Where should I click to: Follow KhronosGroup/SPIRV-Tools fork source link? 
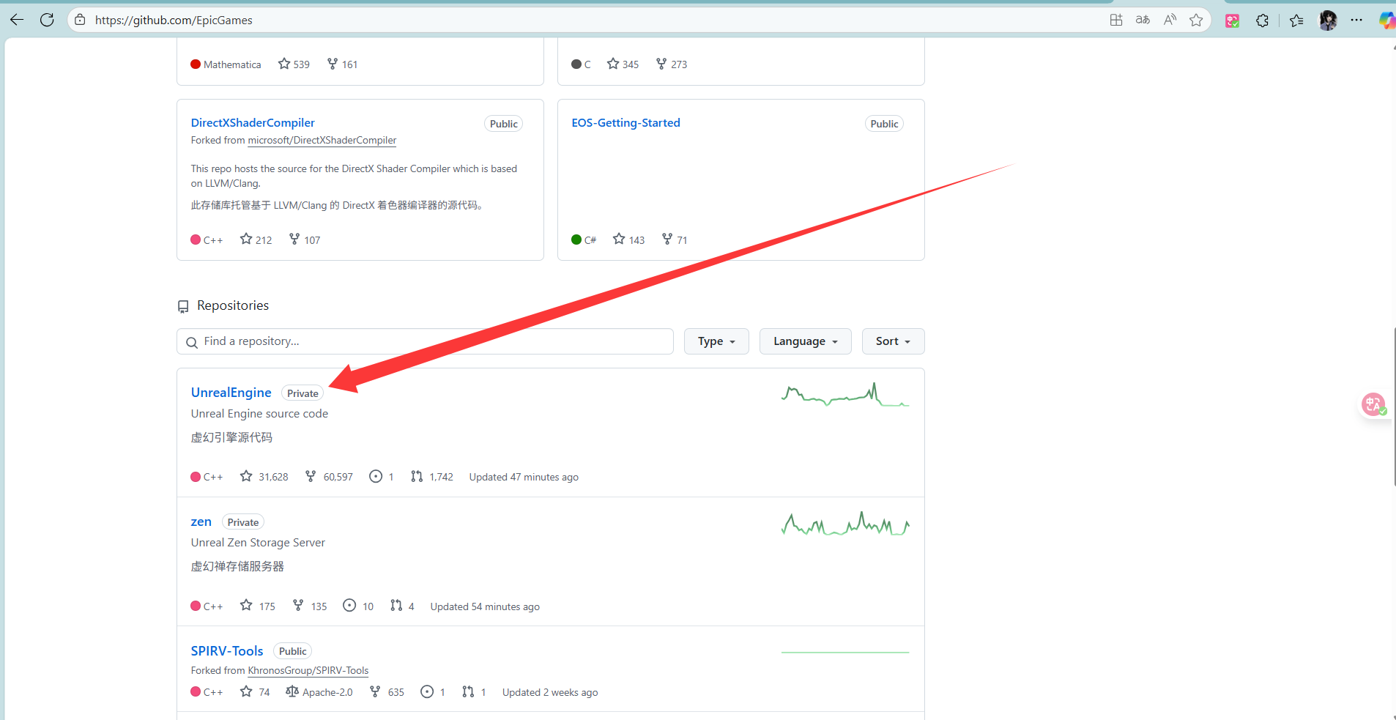[308, 670]
